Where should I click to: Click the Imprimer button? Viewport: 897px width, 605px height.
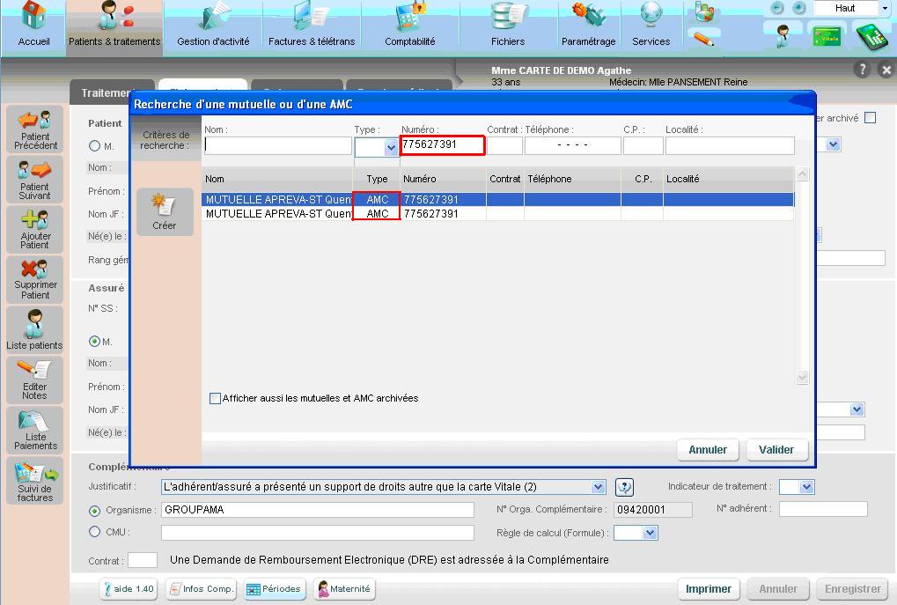click(709, 589)
